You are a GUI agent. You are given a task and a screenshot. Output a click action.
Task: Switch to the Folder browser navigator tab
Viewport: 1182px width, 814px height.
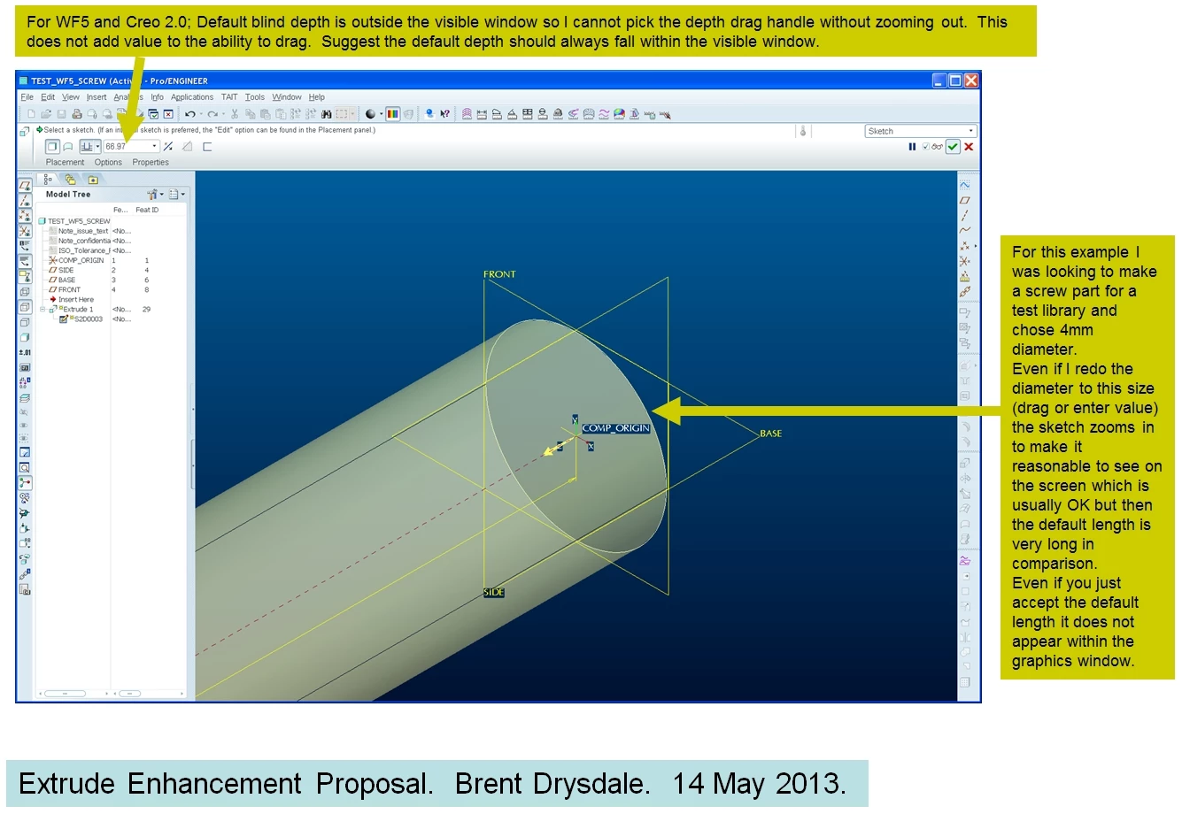[x=70, y=179]
